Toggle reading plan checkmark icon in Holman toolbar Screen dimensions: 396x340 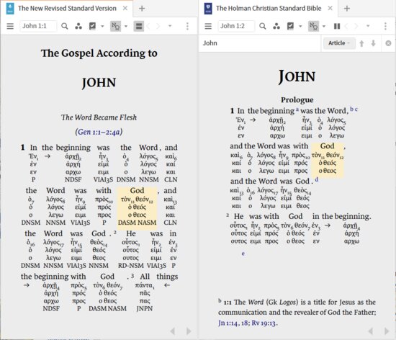coord(291,26)
